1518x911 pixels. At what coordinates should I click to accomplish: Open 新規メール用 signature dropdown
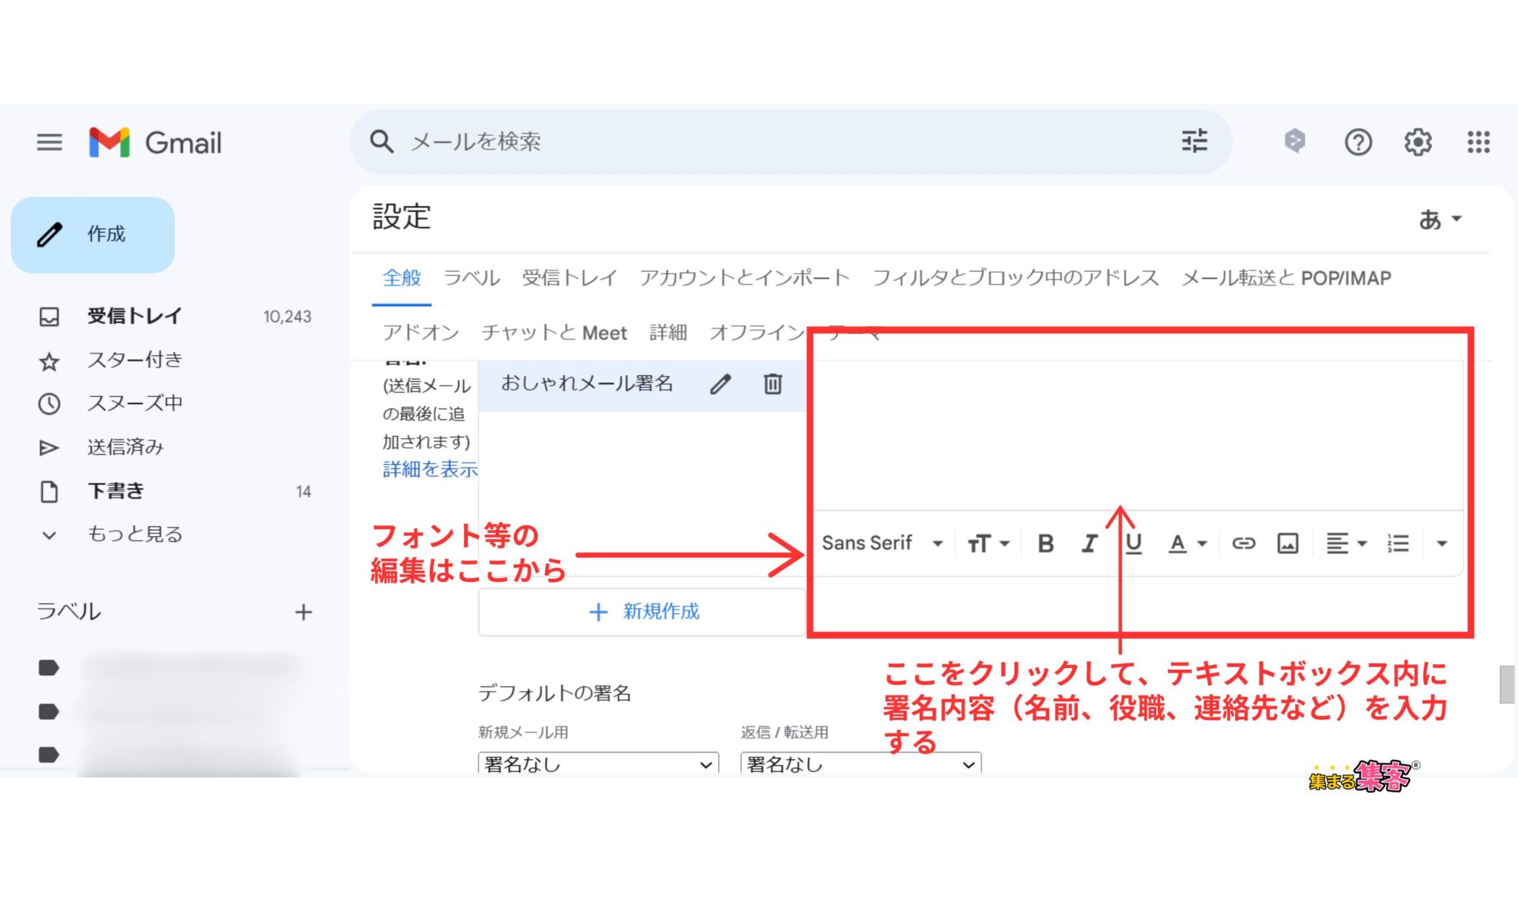point(598,763)
